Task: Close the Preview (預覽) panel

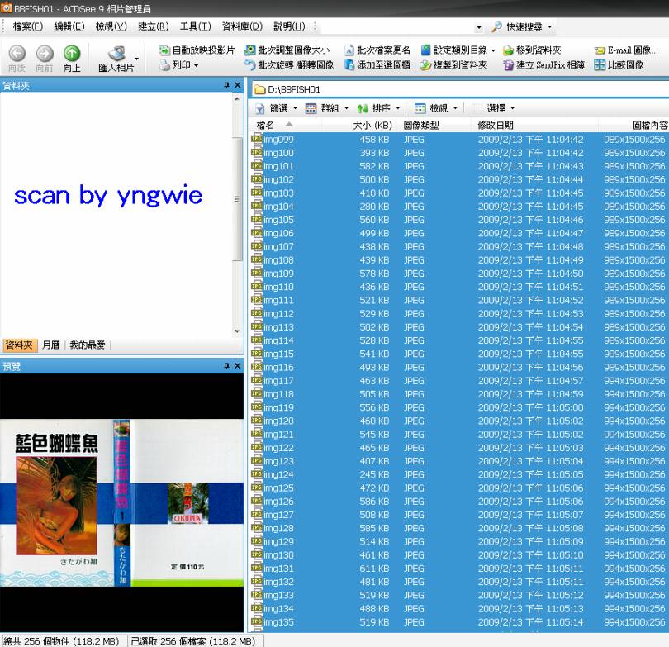Action: (238, 366)
